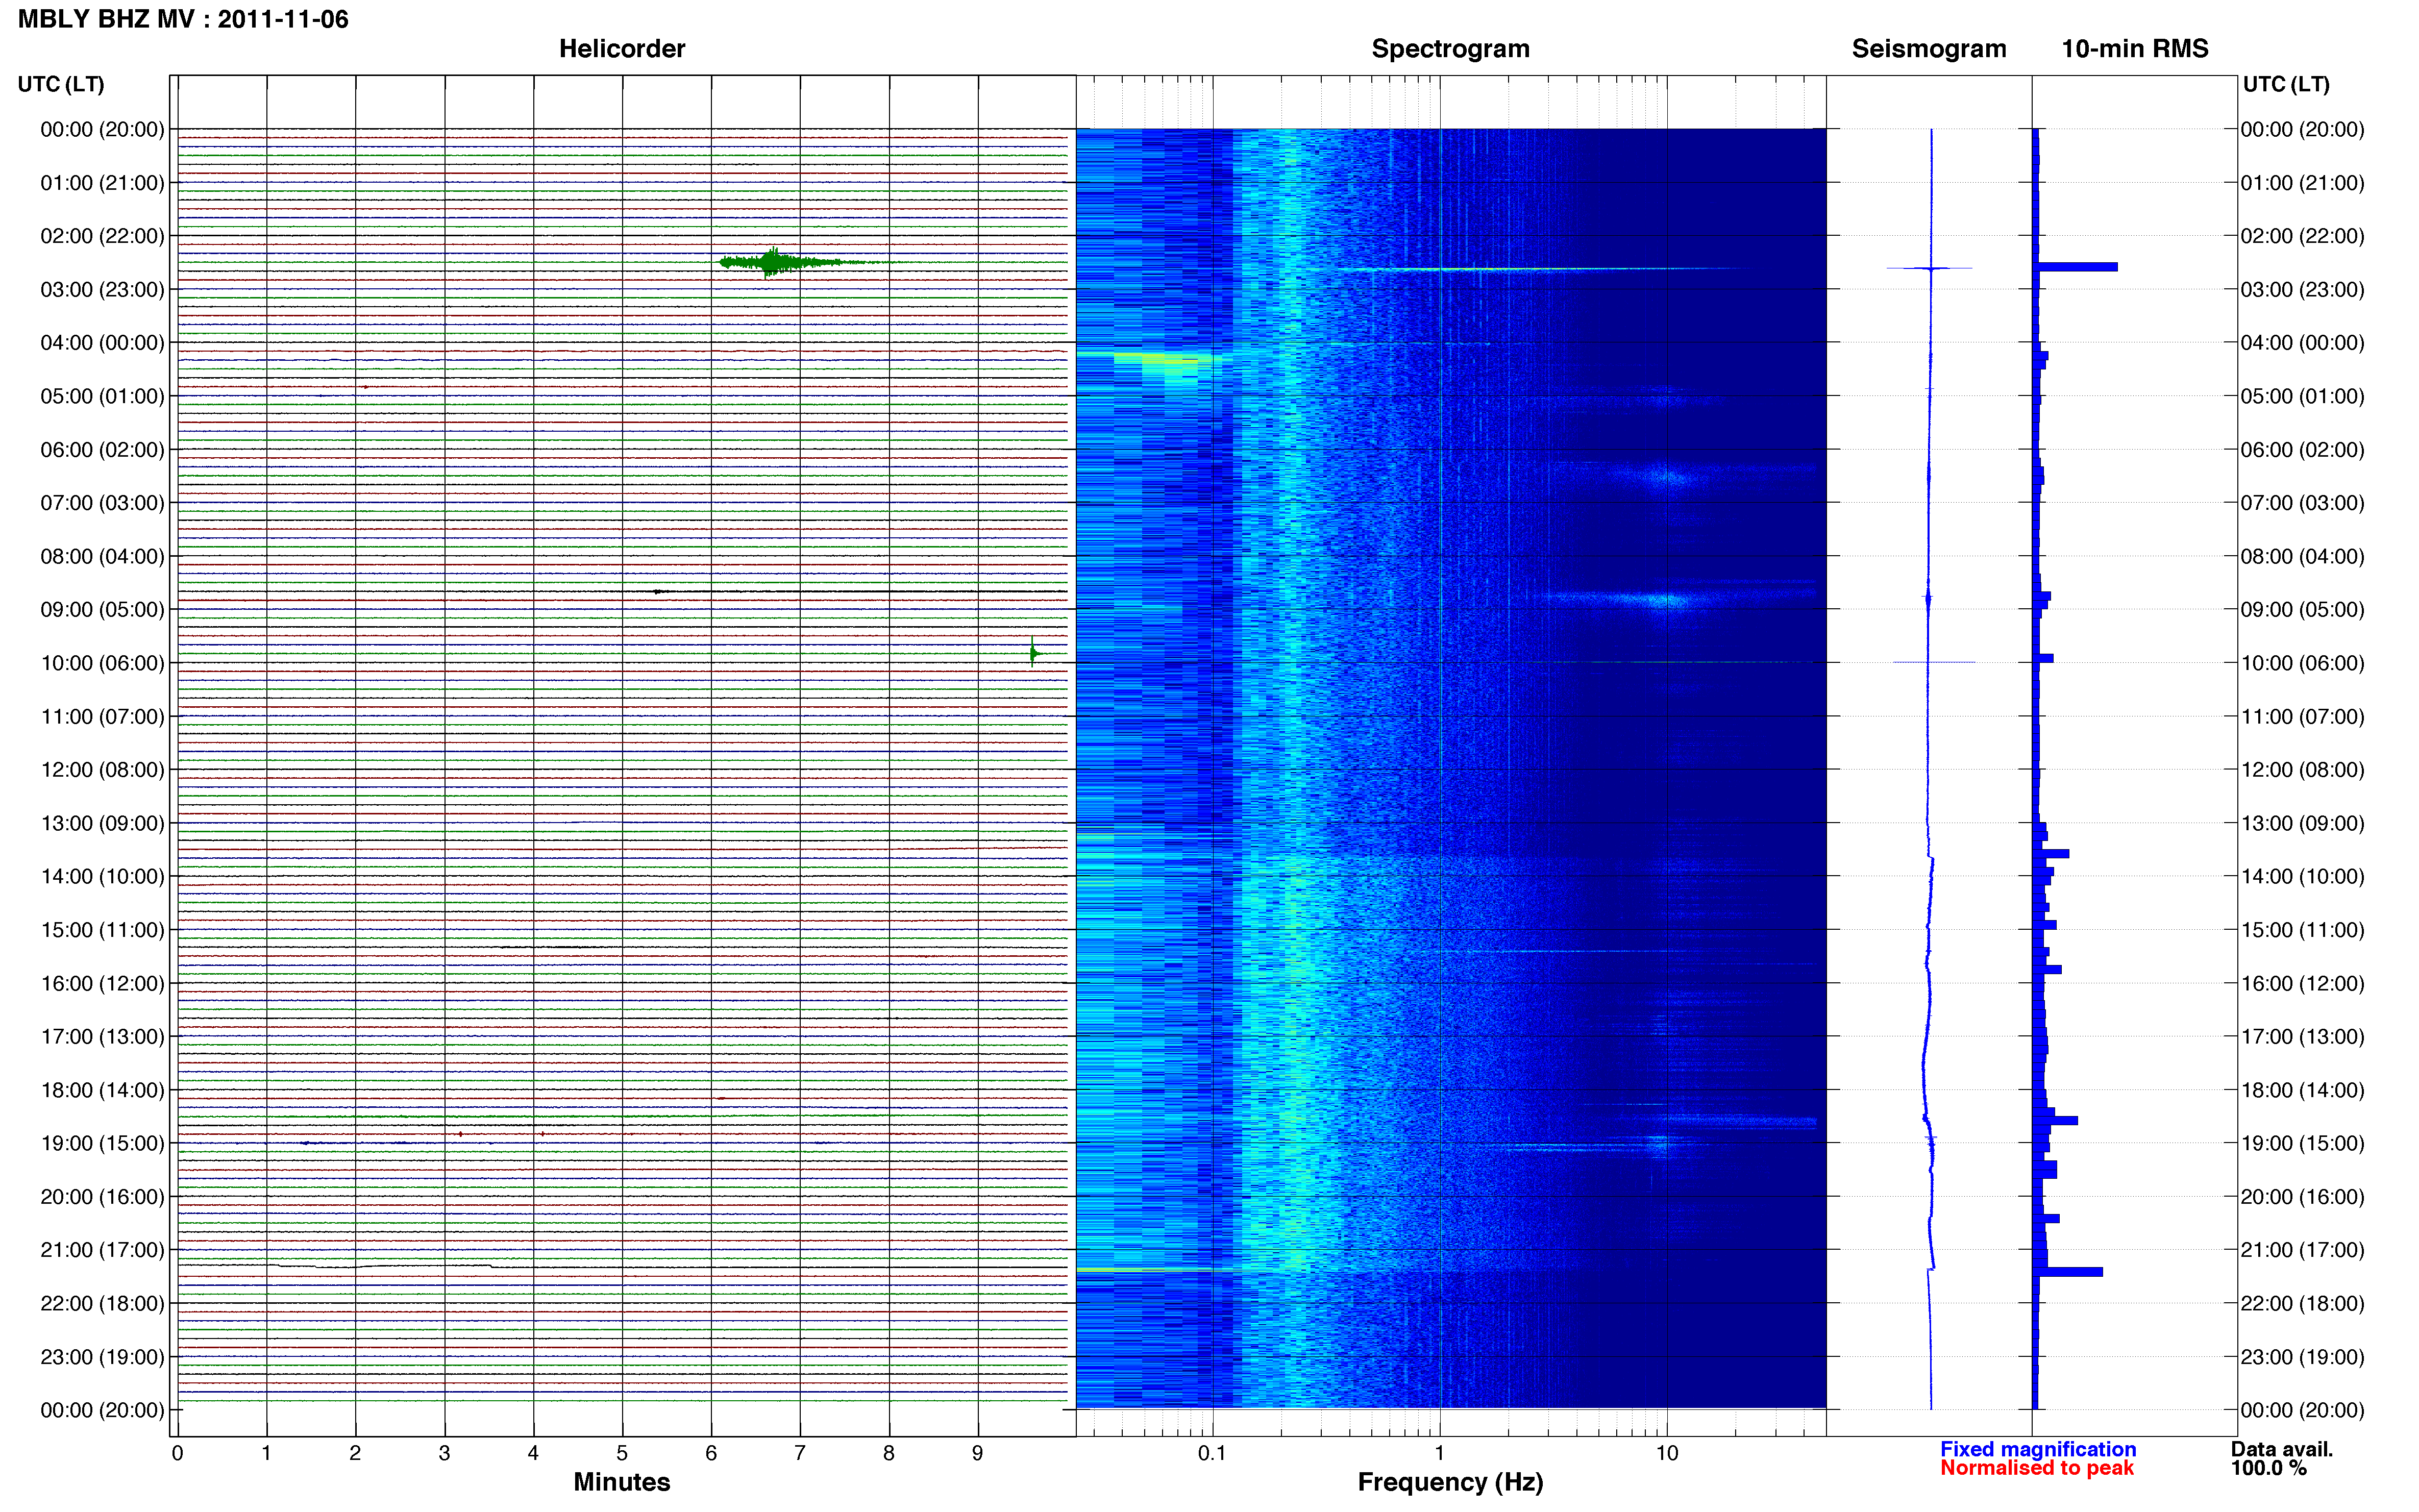
Task: Click the Frequency (Hz) axis label
Action: (1450, 1482)
